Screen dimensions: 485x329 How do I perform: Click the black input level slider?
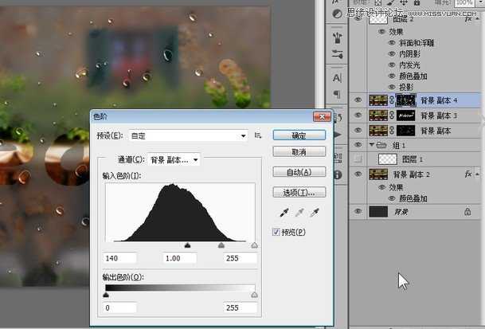(187, 246)
